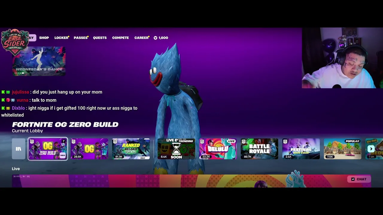Click the streamer webcam overlay
This screenshot has width=383, height=215.
click(x=342, y=58)
